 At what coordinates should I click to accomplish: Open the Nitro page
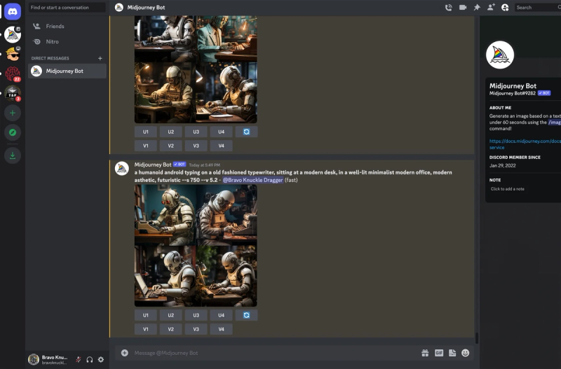pyautogui.click(x=67, y=41)
